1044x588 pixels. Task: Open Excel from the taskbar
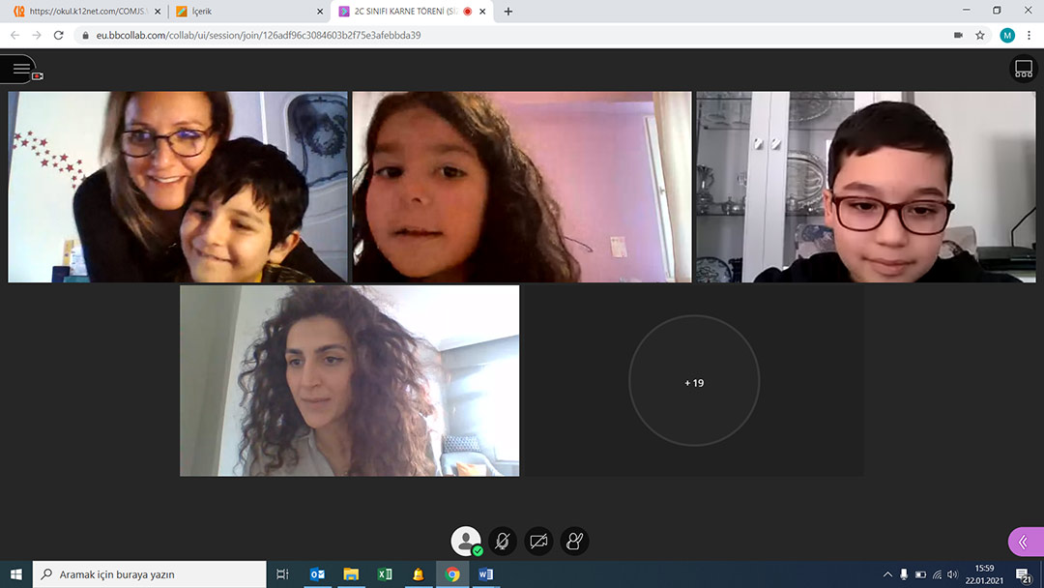(x=385, y=574)
